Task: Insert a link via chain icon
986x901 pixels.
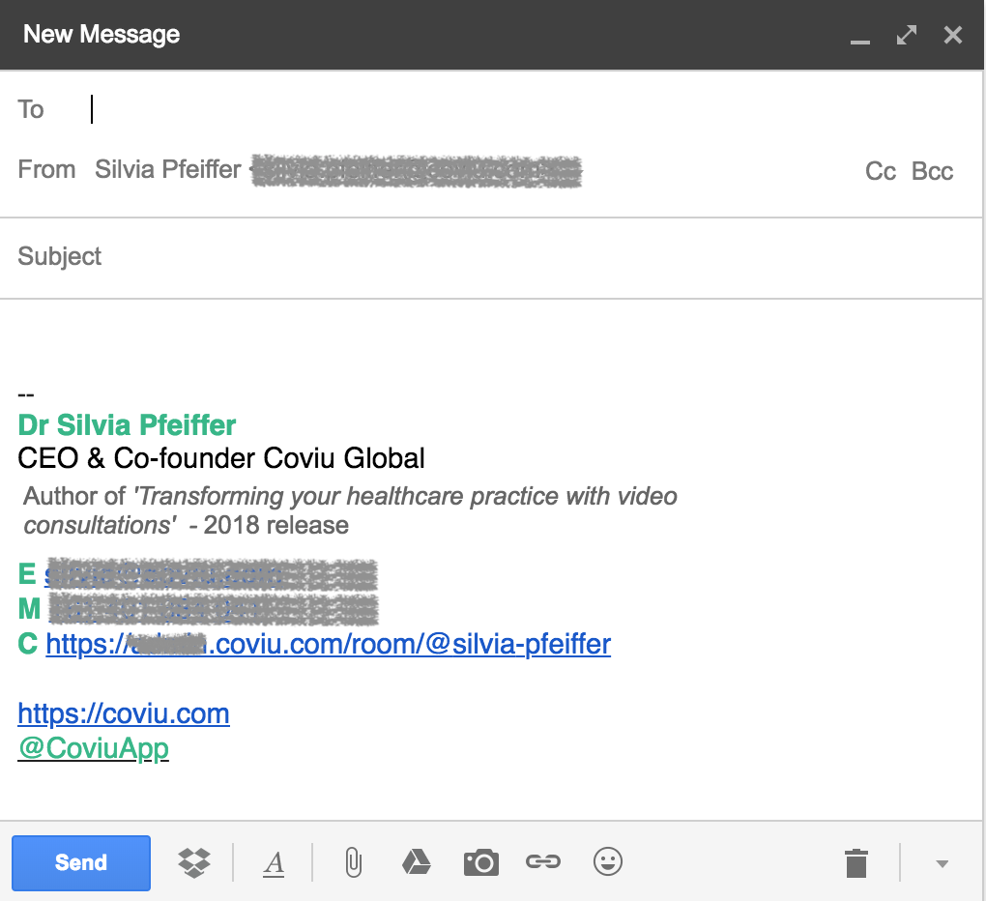Action: [x=543, y=861]
